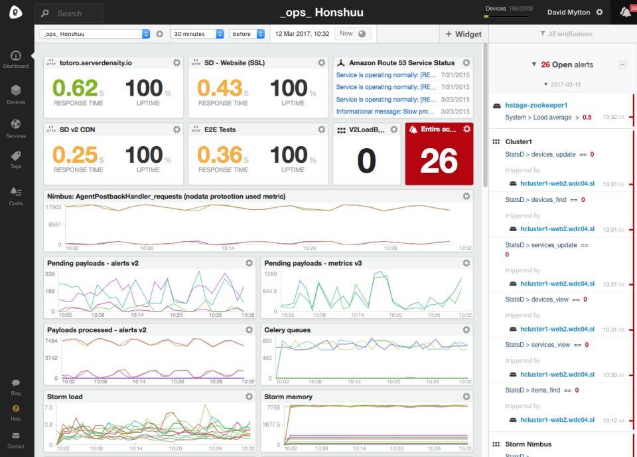Toggle the Now live-time switch
Viewport: 637px width, 457px height.
[x=354, y=34]
